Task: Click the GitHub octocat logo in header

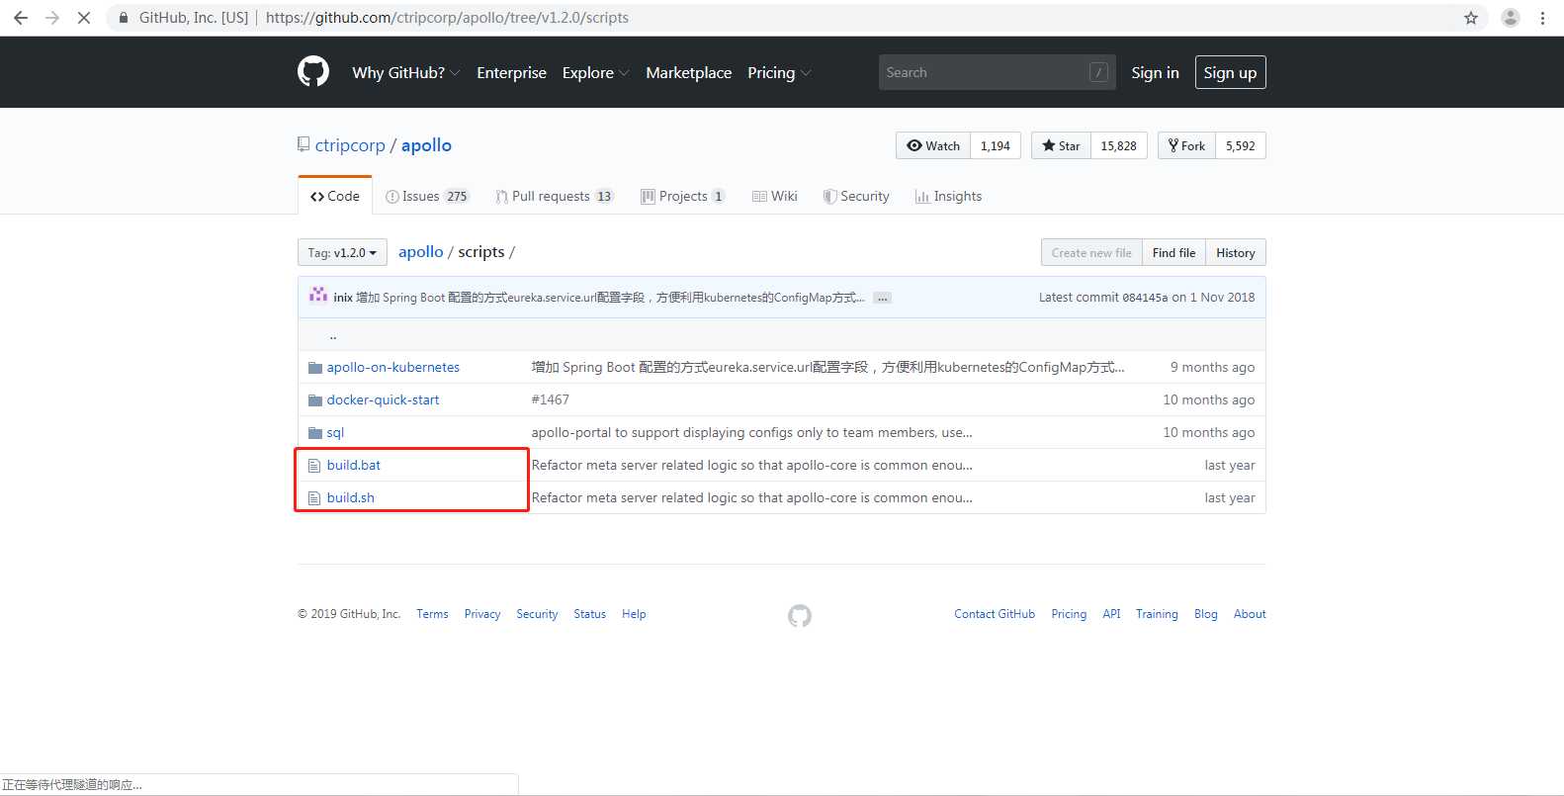Action: [x=313, y=72]
